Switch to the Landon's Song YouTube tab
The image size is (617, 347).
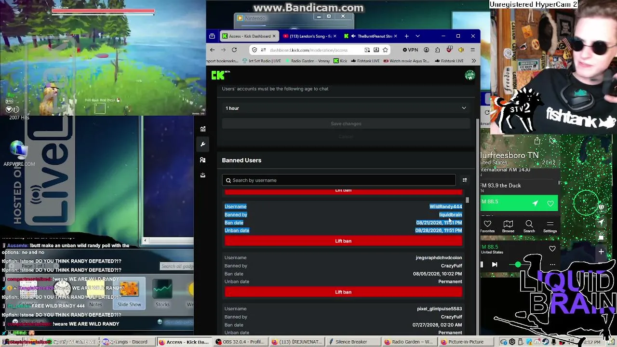309,36
